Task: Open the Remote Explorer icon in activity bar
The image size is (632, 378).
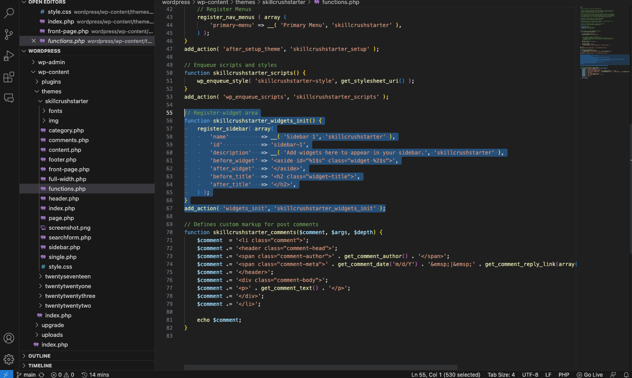Action: (9, 98)
